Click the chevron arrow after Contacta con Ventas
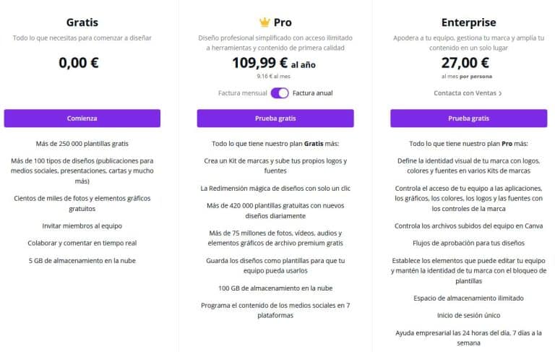 point(500,93)
